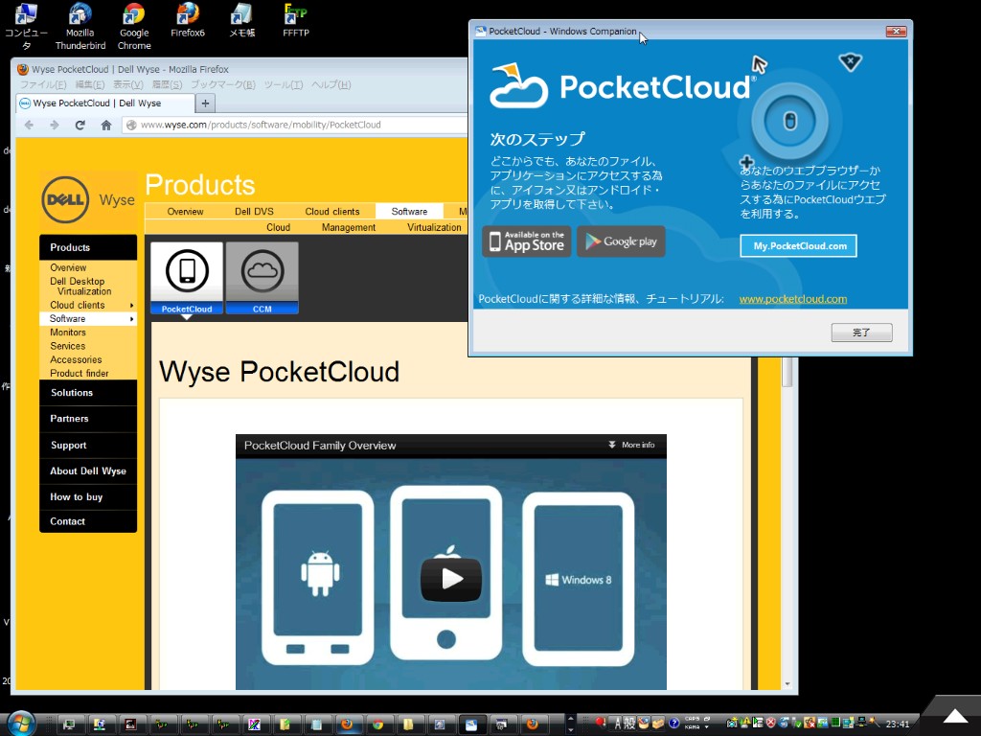Click the system tray clock showing 23:41
The width and height of the screenshot is (981, 736).
(x=897, y=724)
